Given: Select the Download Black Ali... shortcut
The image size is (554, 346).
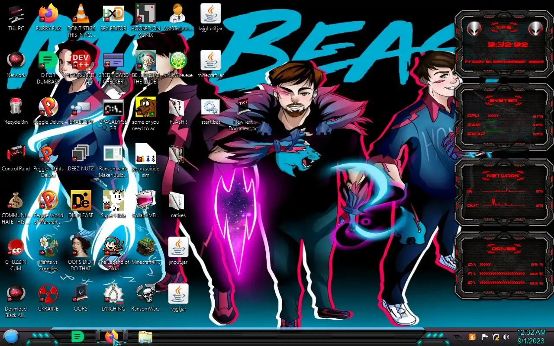Looking at the screenshot, I should pyautogui.click(x=16, y=301).
